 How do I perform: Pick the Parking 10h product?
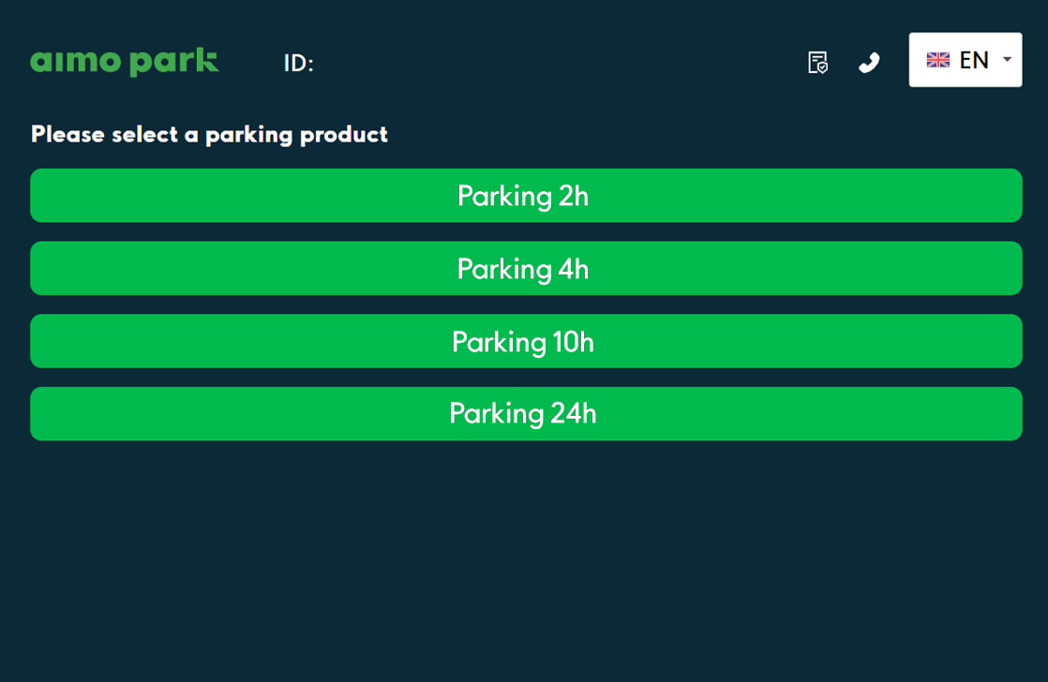pos(525,342)
